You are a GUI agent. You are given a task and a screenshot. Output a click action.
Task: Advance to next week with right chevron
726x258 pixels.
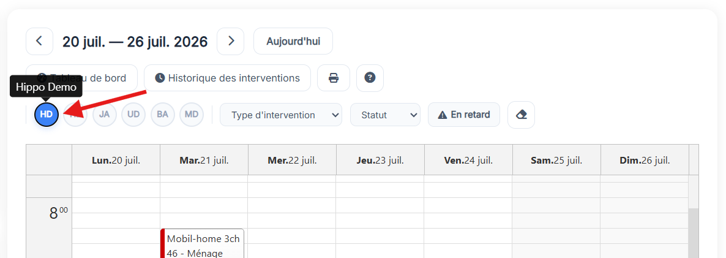click(231, 41)
